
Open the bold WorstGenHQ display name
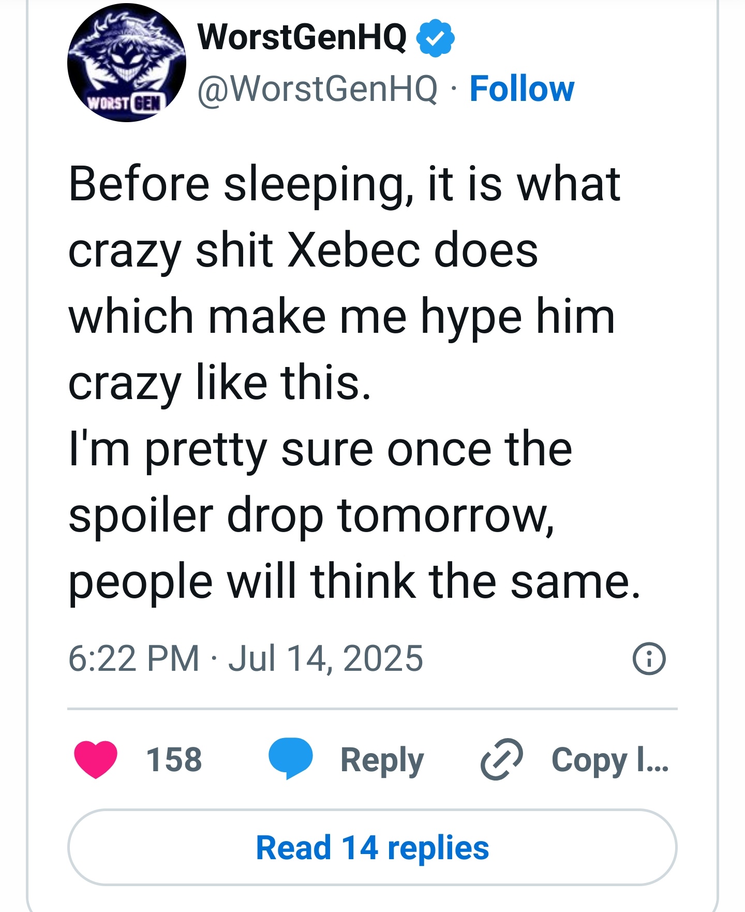point(302,37)
